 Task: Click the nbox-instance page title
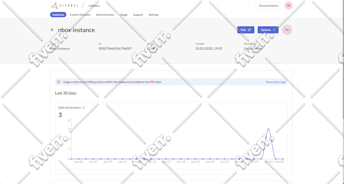click(x=76, y=30)
